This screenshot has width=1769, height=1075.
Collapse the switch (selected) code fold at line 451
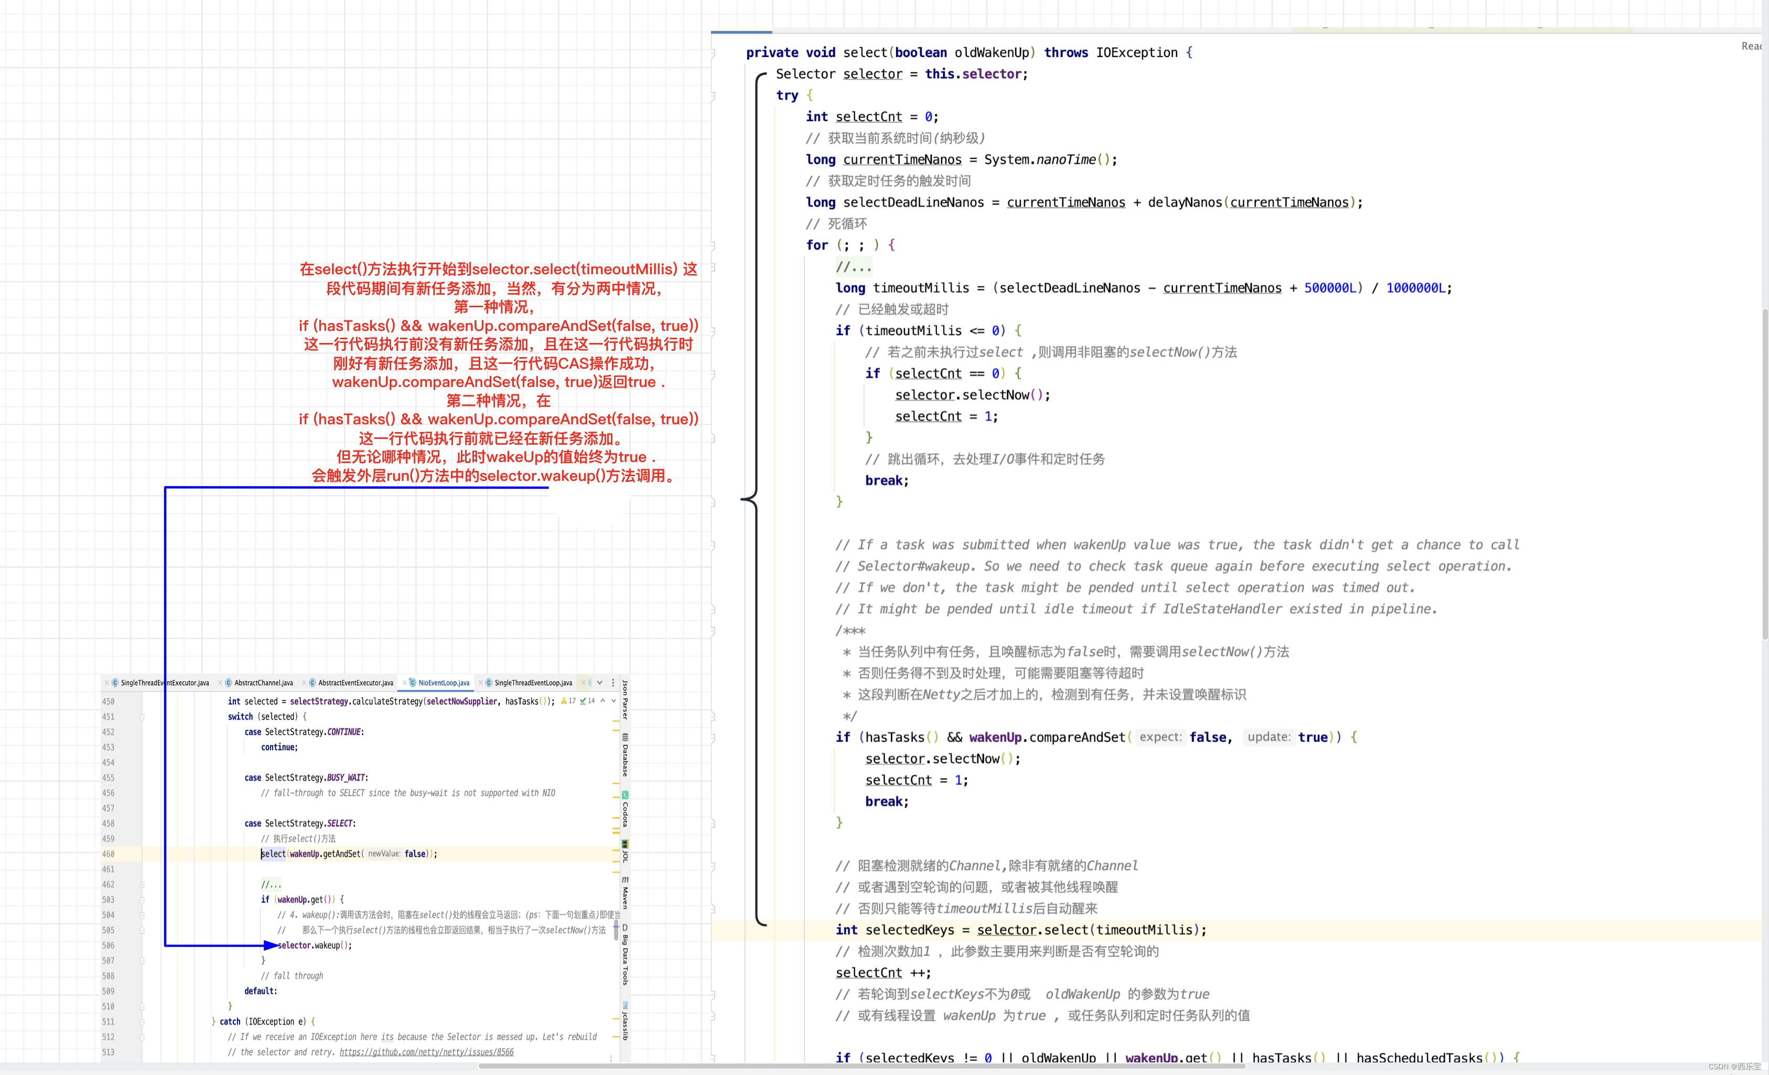[142, 717]
